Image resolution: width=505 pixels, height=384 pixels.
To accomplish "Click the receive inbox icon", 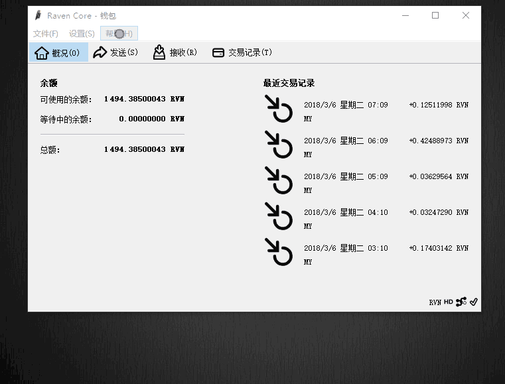I will [159, 52].
